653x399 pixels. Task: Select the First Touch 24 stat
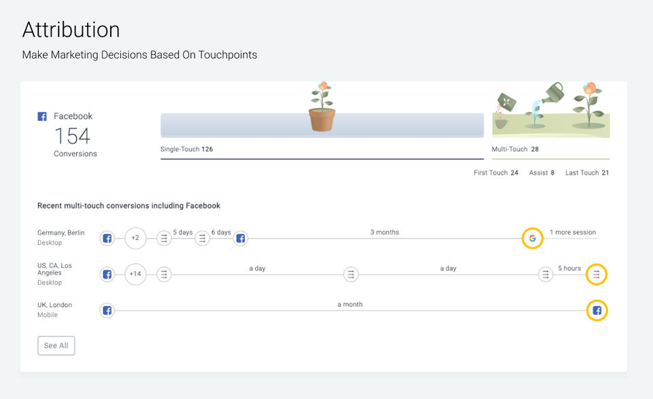[x=496, y=173]
